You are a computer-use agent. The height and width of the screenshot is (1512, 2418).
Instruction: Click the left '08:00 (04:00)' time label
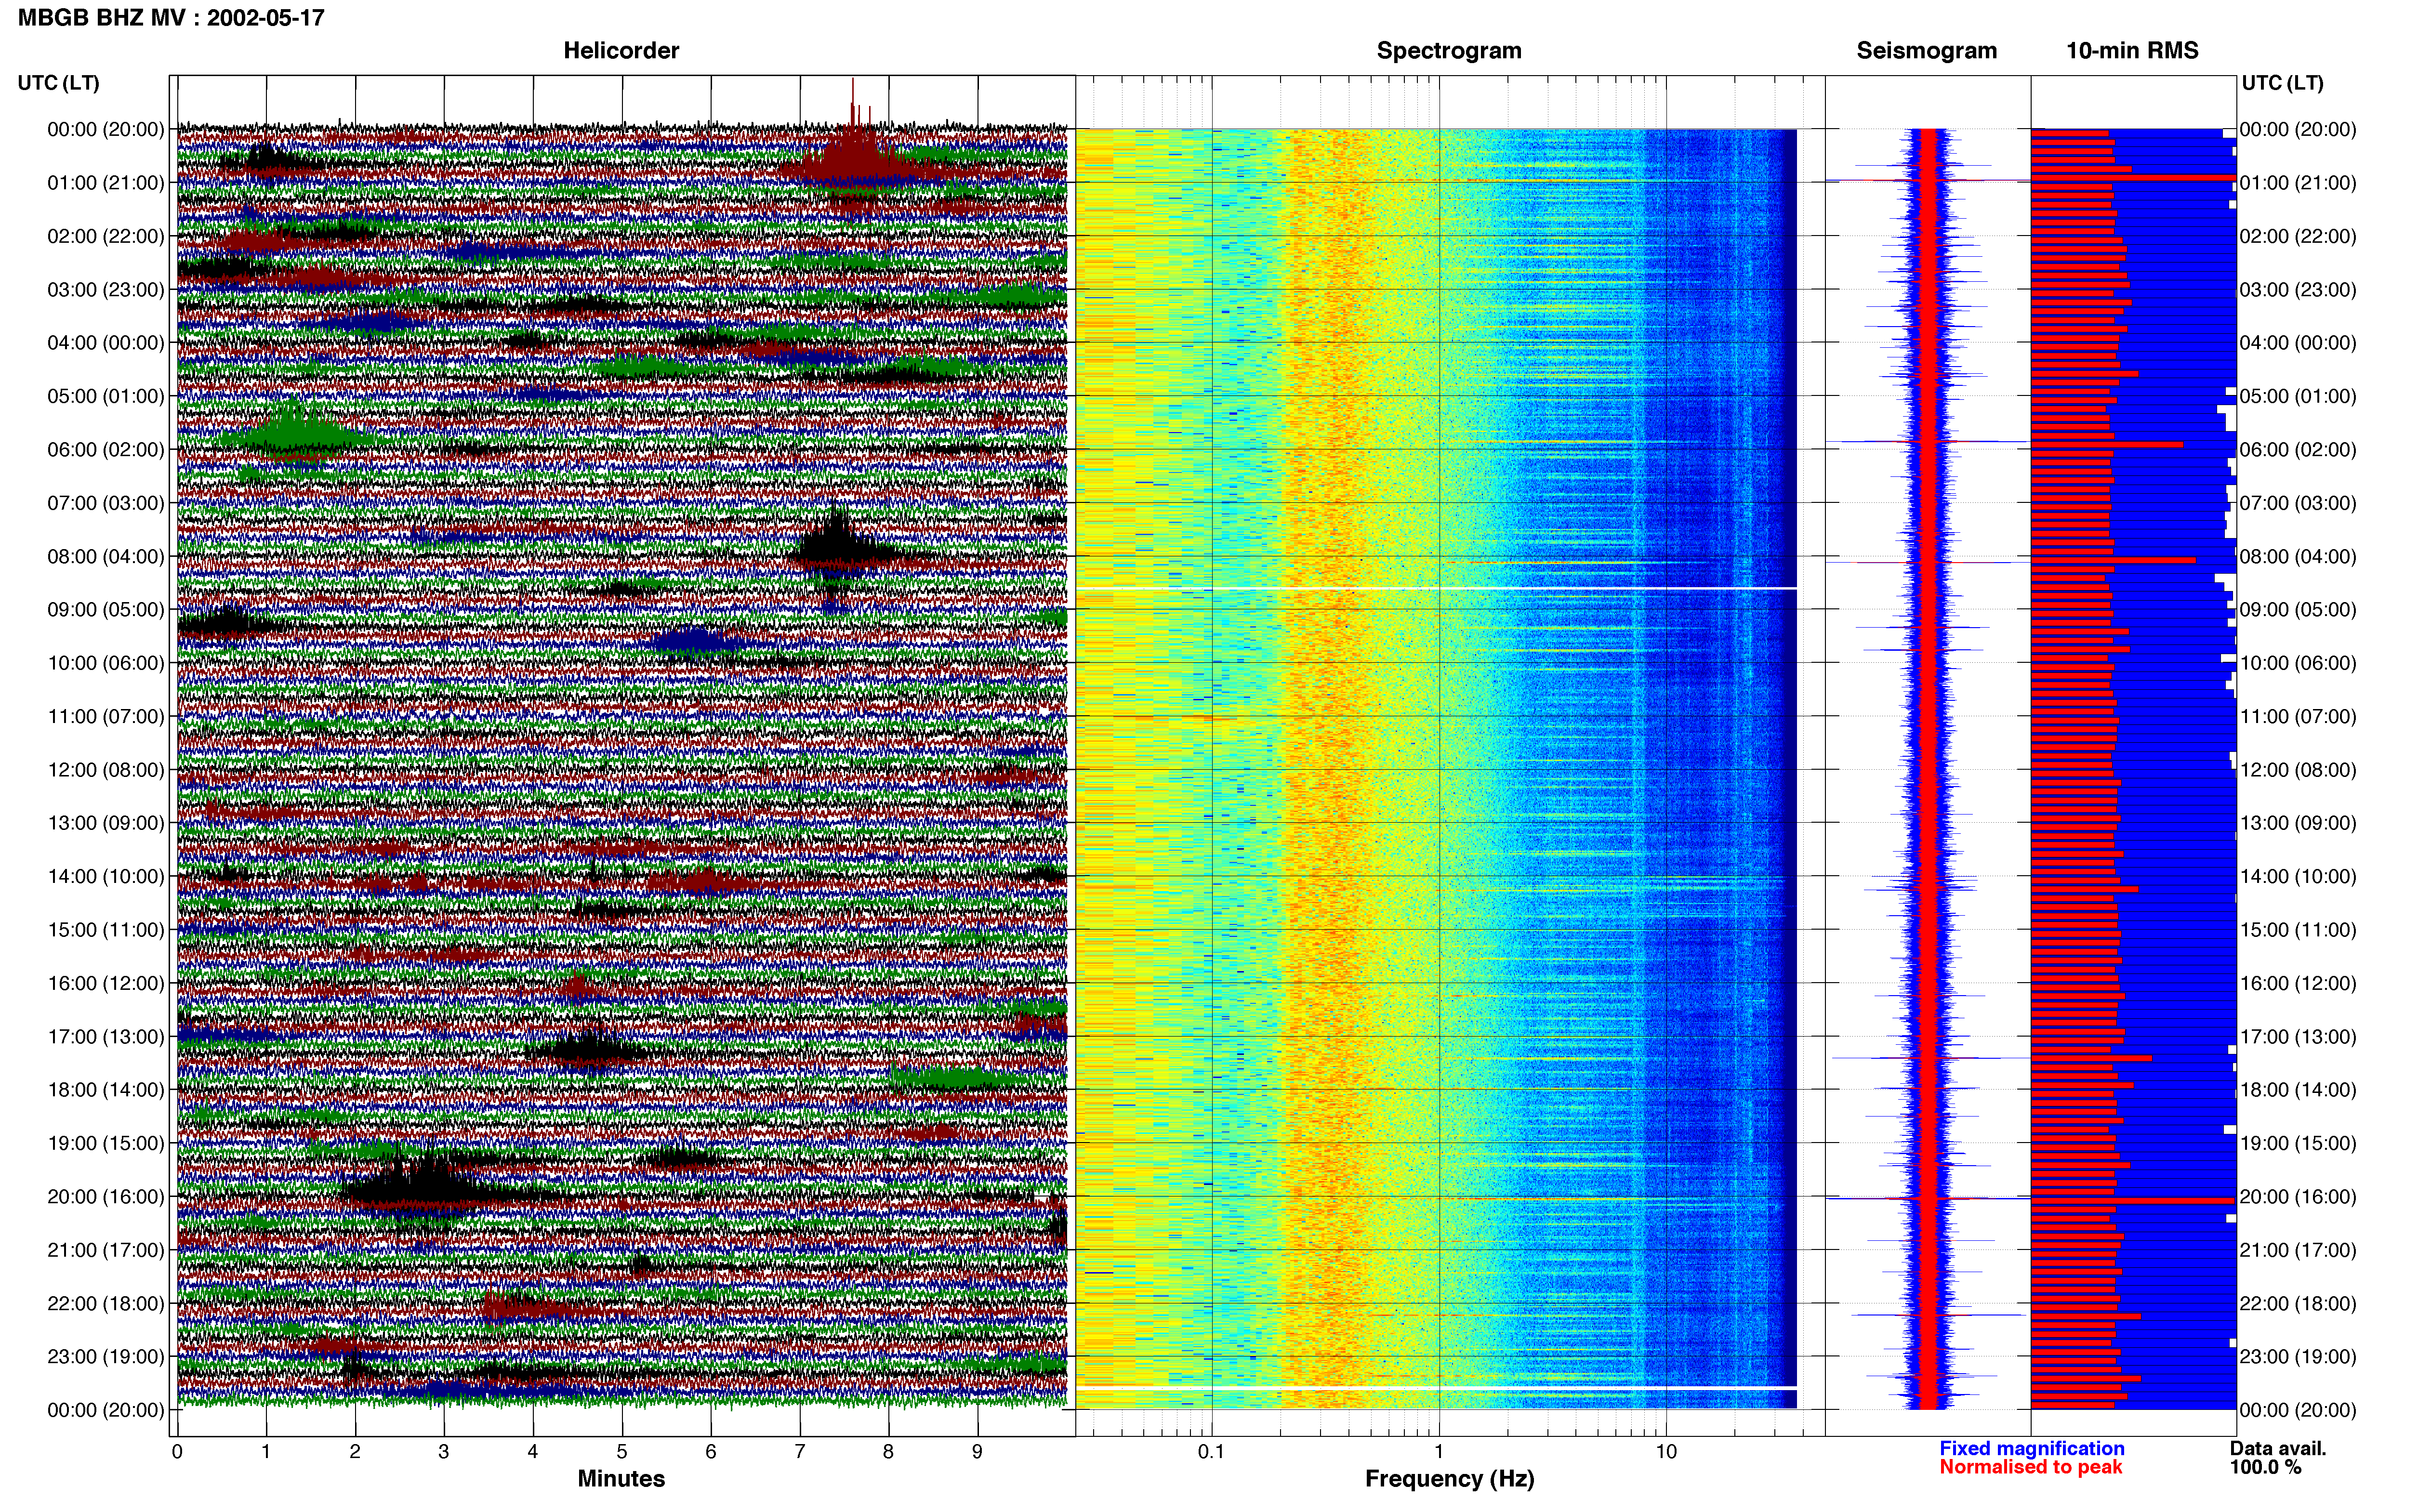click(x=105, y=556)
